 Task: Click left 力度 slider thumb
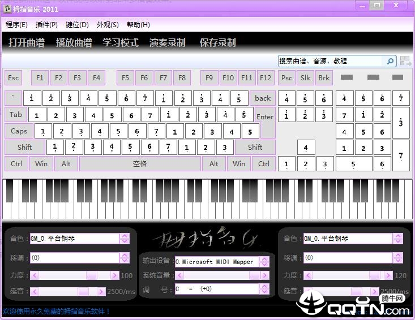tap(92, 275)
